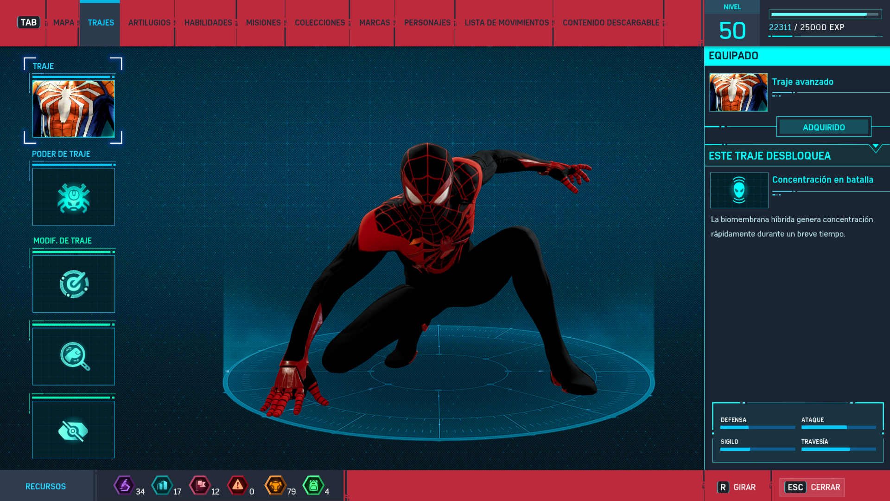Select the first suit mod target icon

pyautogui.click(x=74, y=284)
